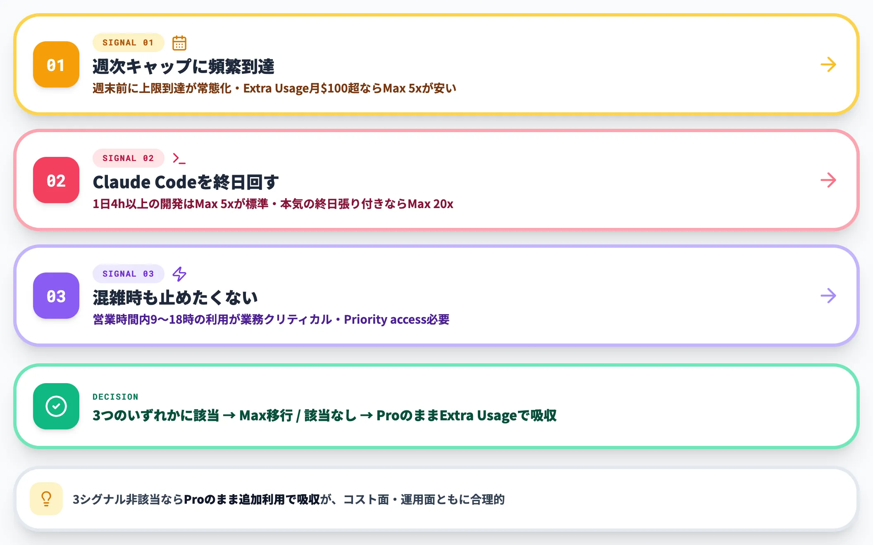Screen dimensions: 873x545
Task: Click the terminal prompt icon next to SIGNAL 02
Action: tap(179, 158)
